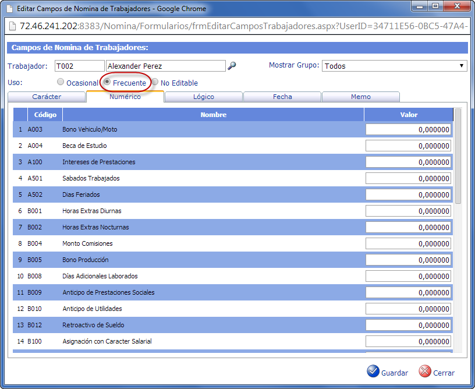Click Valor field for Retroactivo de Sueldo

click(x=408, y=325)
